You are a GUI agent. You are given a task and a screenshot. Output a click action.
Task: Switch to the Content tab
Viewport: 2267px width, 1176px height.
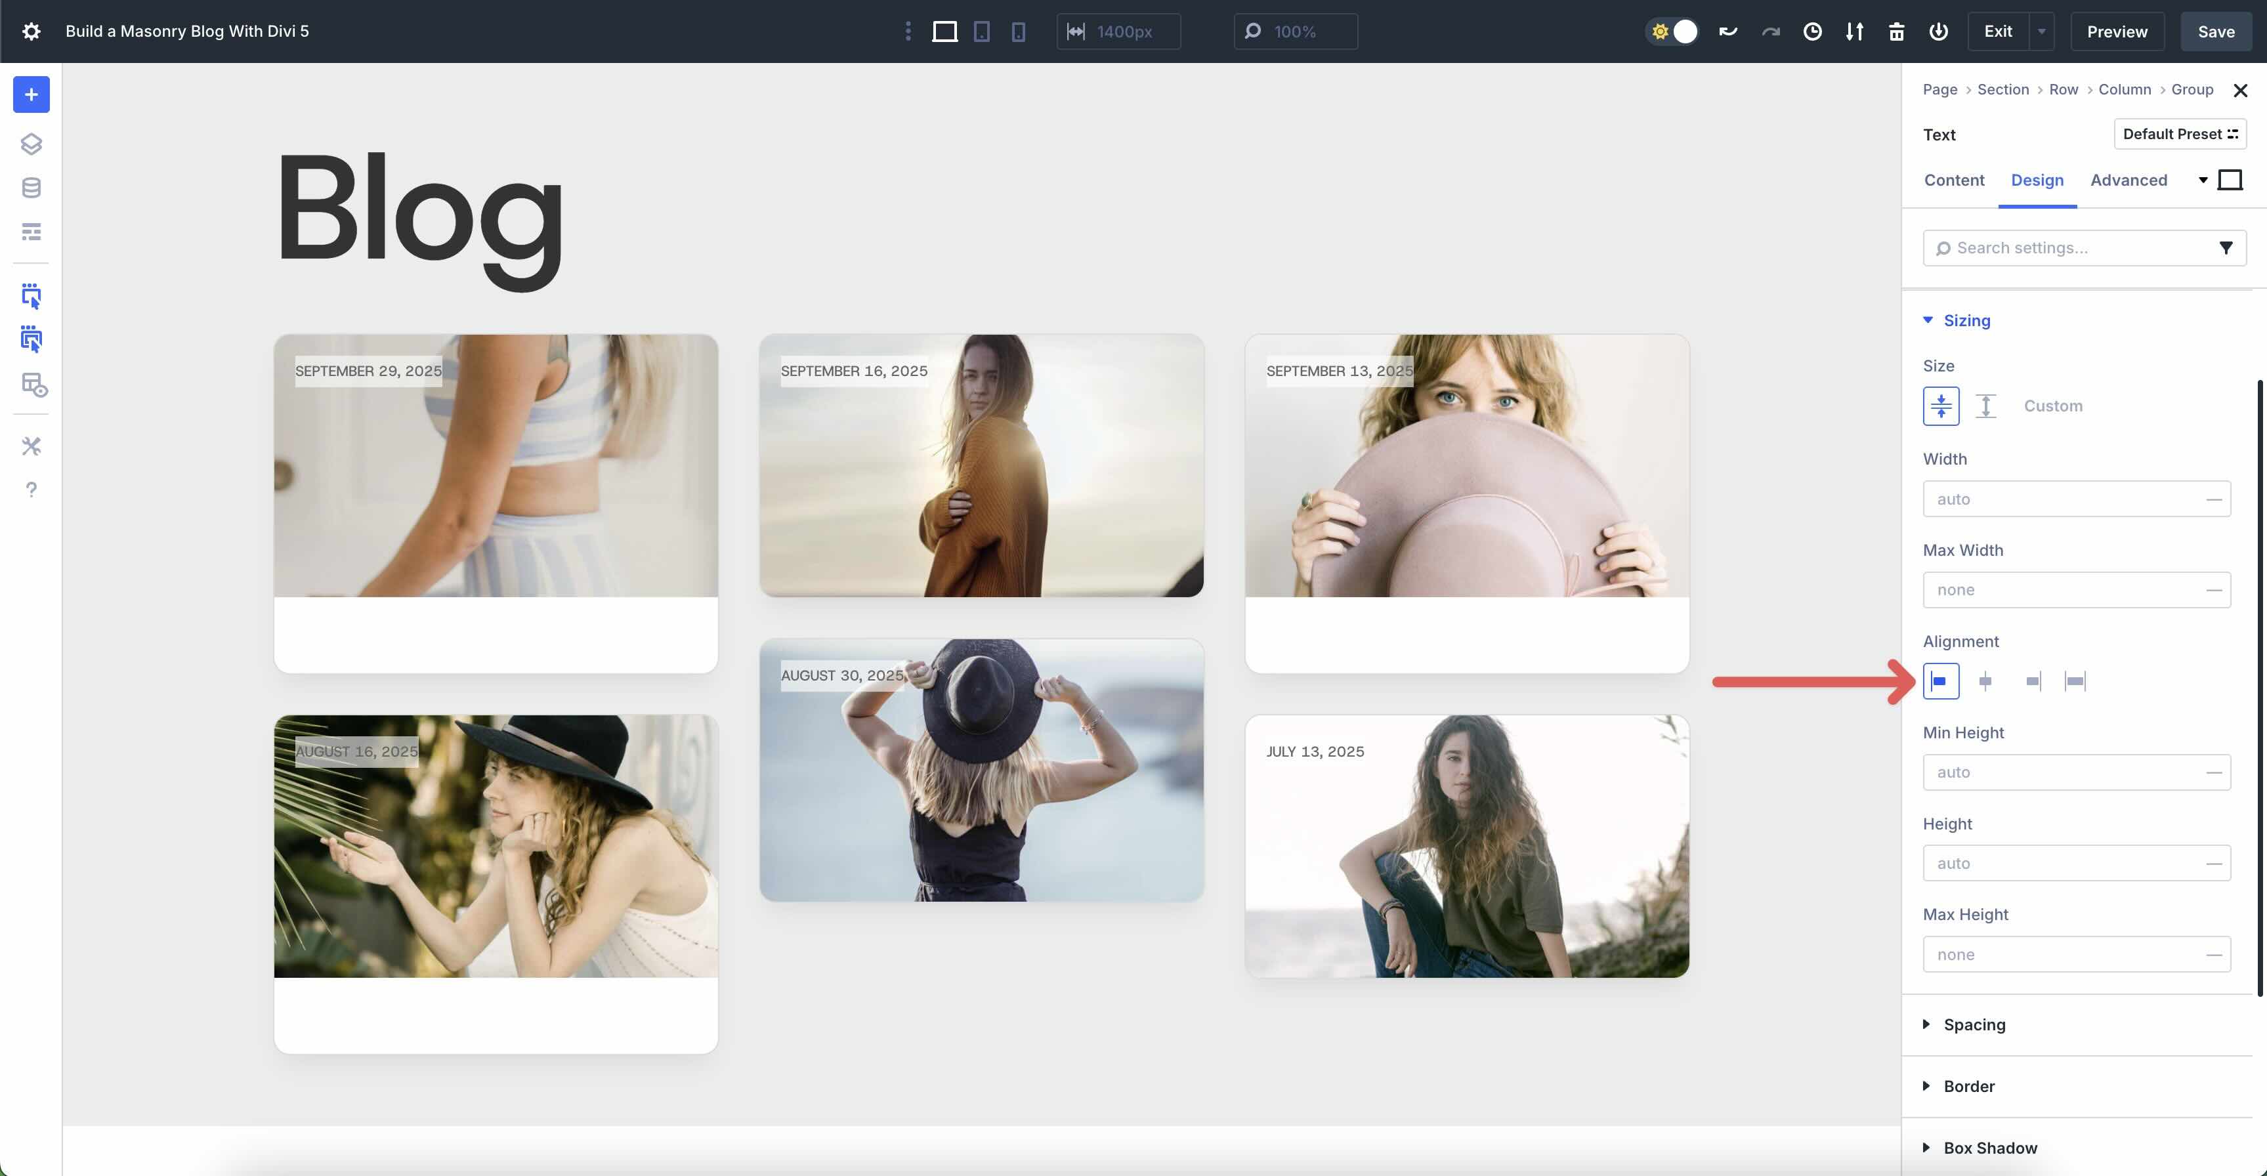click(1954, 180)
